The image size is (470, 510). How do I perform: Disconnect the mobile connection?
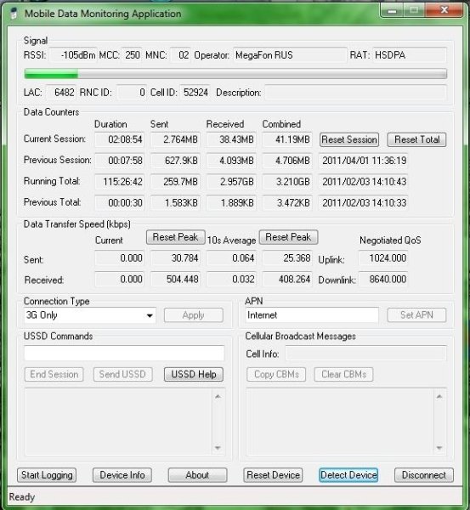tap(424, 475)
